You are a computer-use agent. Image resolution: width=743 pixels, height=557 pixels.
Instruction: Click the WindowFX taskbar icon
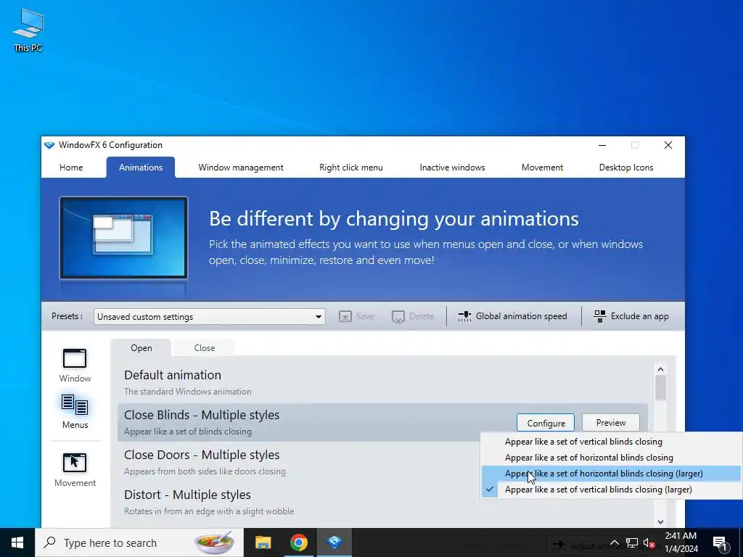point(334,542)
